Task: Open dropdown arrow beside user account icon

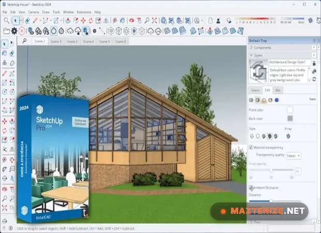Action: click(x=202, y=21)
